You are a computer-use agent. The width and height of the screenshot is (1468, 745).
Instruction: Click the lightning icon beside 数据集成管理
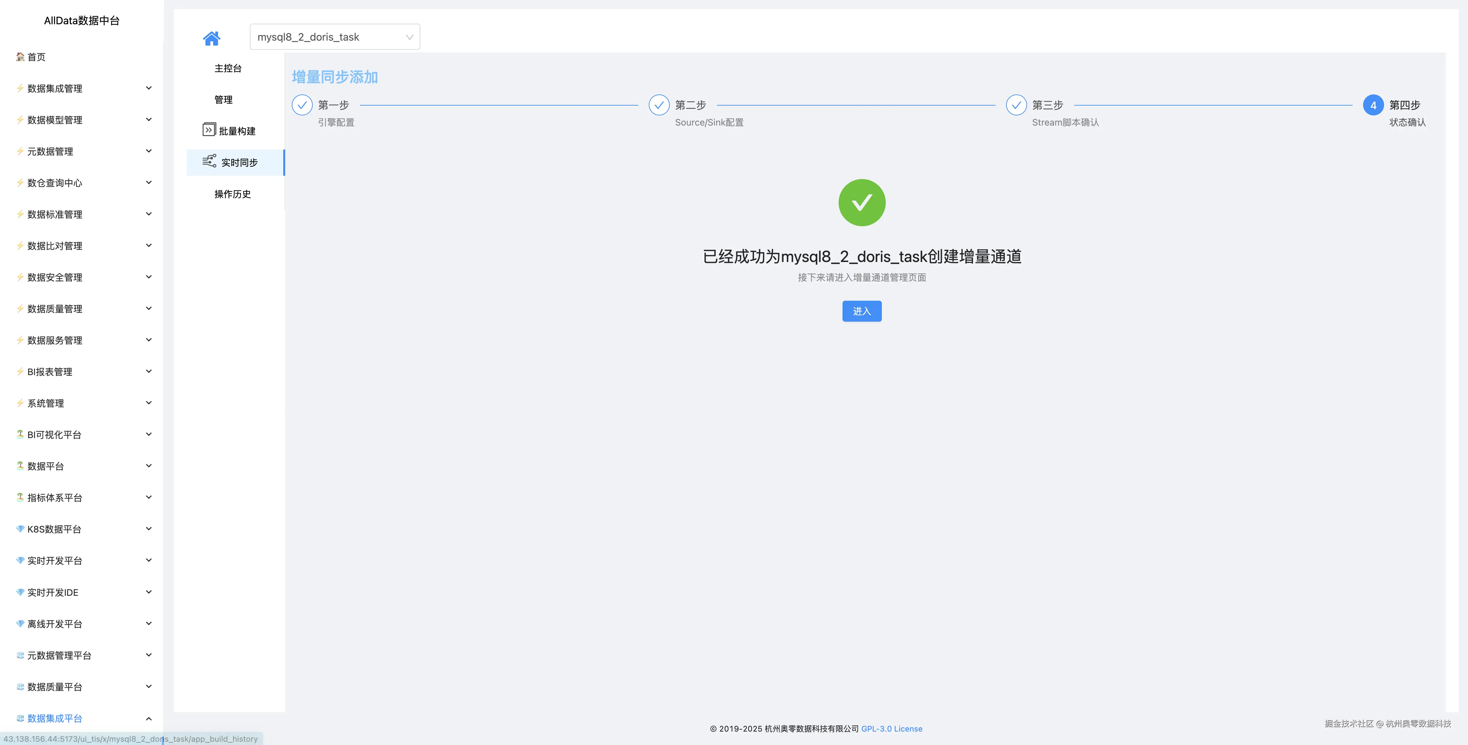click(19, 88)
